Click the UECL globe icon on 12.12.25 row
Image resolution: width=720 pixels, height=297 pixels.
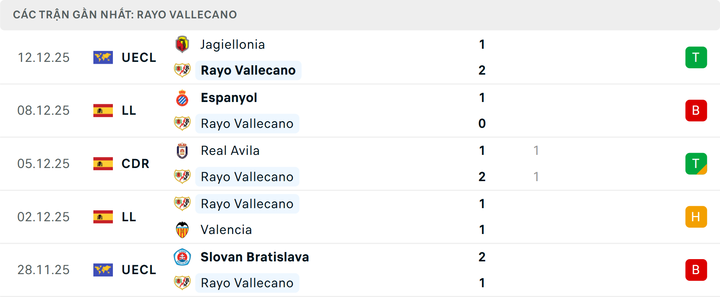(103, 57)
